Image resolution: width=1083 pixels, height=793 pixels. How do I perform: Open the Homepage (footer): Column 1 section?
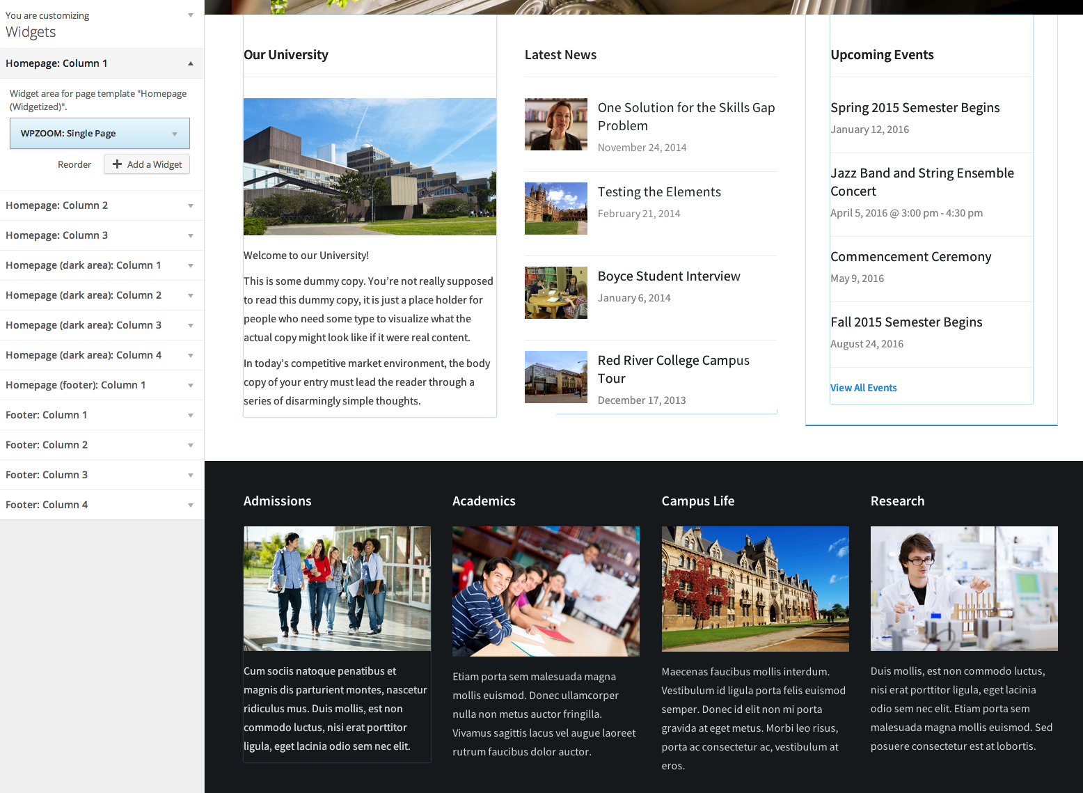101,385
